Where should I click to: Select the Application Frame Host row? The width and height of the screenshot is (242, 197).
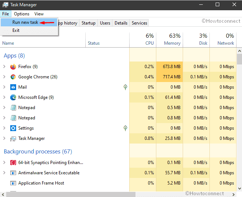[118, 183]
